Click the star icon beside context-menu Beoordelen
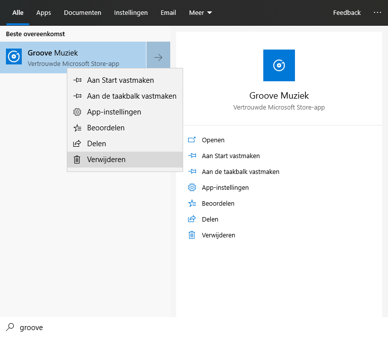The width and height of the screenshot is (388, 337). tap(77, 128)
